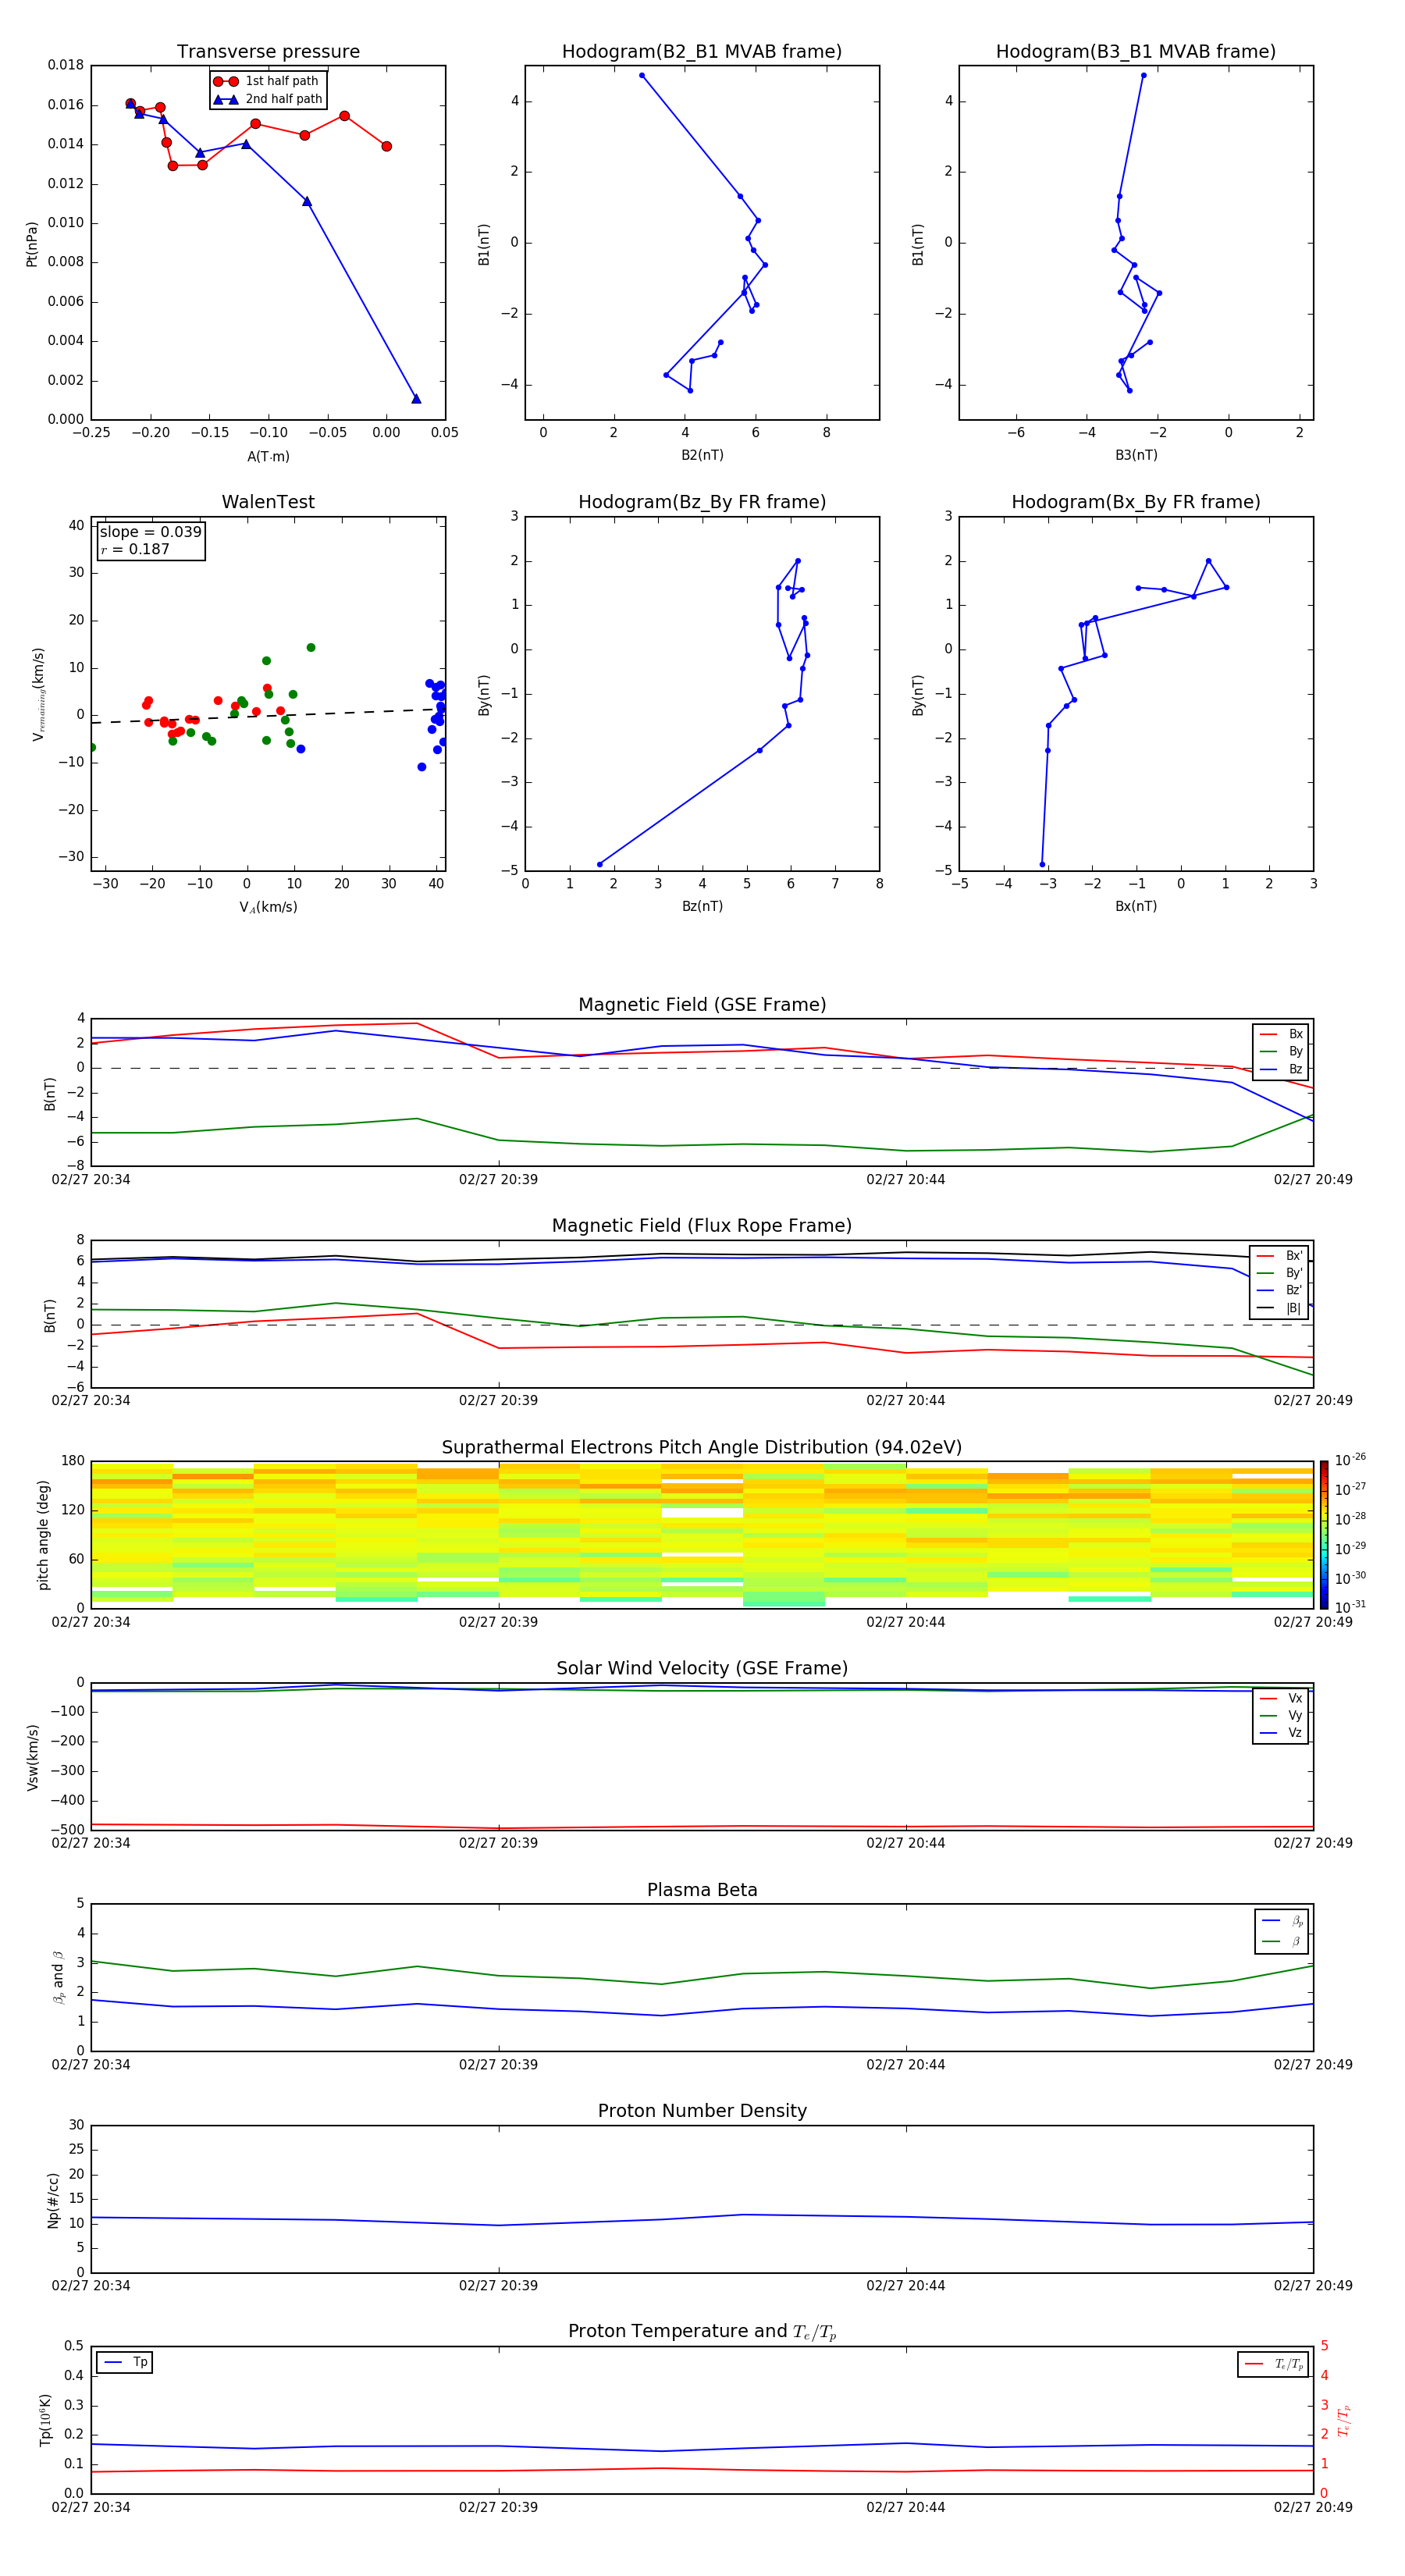Click the 'Te/Tp' legend entry
The image size is (1405, 2576).
[1273, 2364]
